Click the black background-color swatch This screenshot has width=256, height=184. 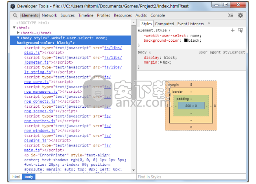click(186, 40)
